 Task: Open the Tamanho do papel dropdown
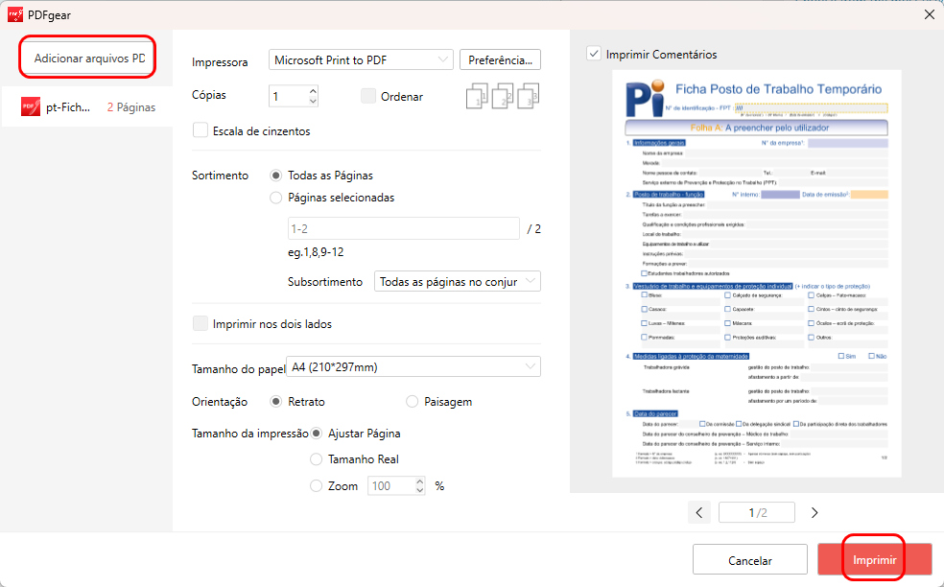coord(413,365)
